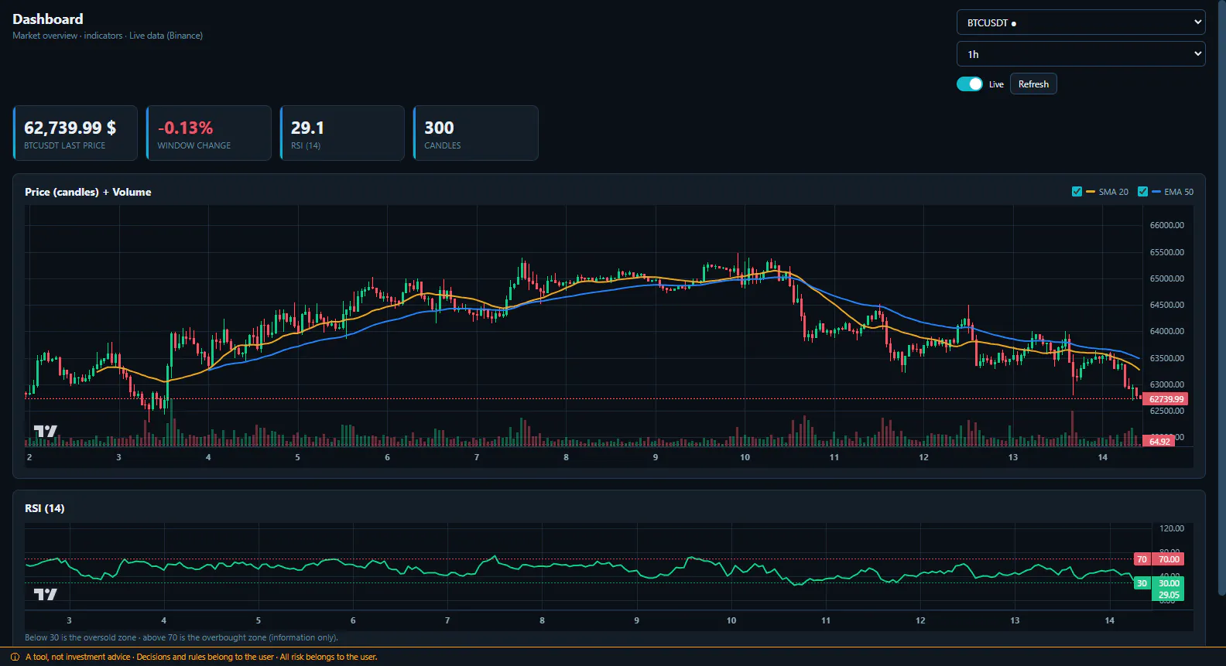Open the BTCUSDT symbol dropdown

tap(1080, 22)
